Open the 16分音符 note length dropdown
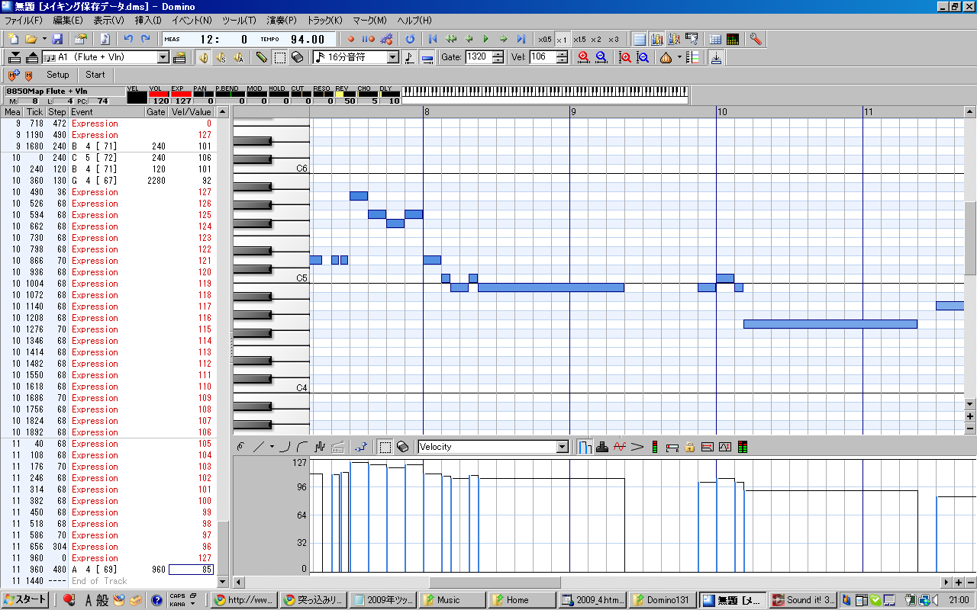Viewport: 977px width, 610px height. [393, 57]
